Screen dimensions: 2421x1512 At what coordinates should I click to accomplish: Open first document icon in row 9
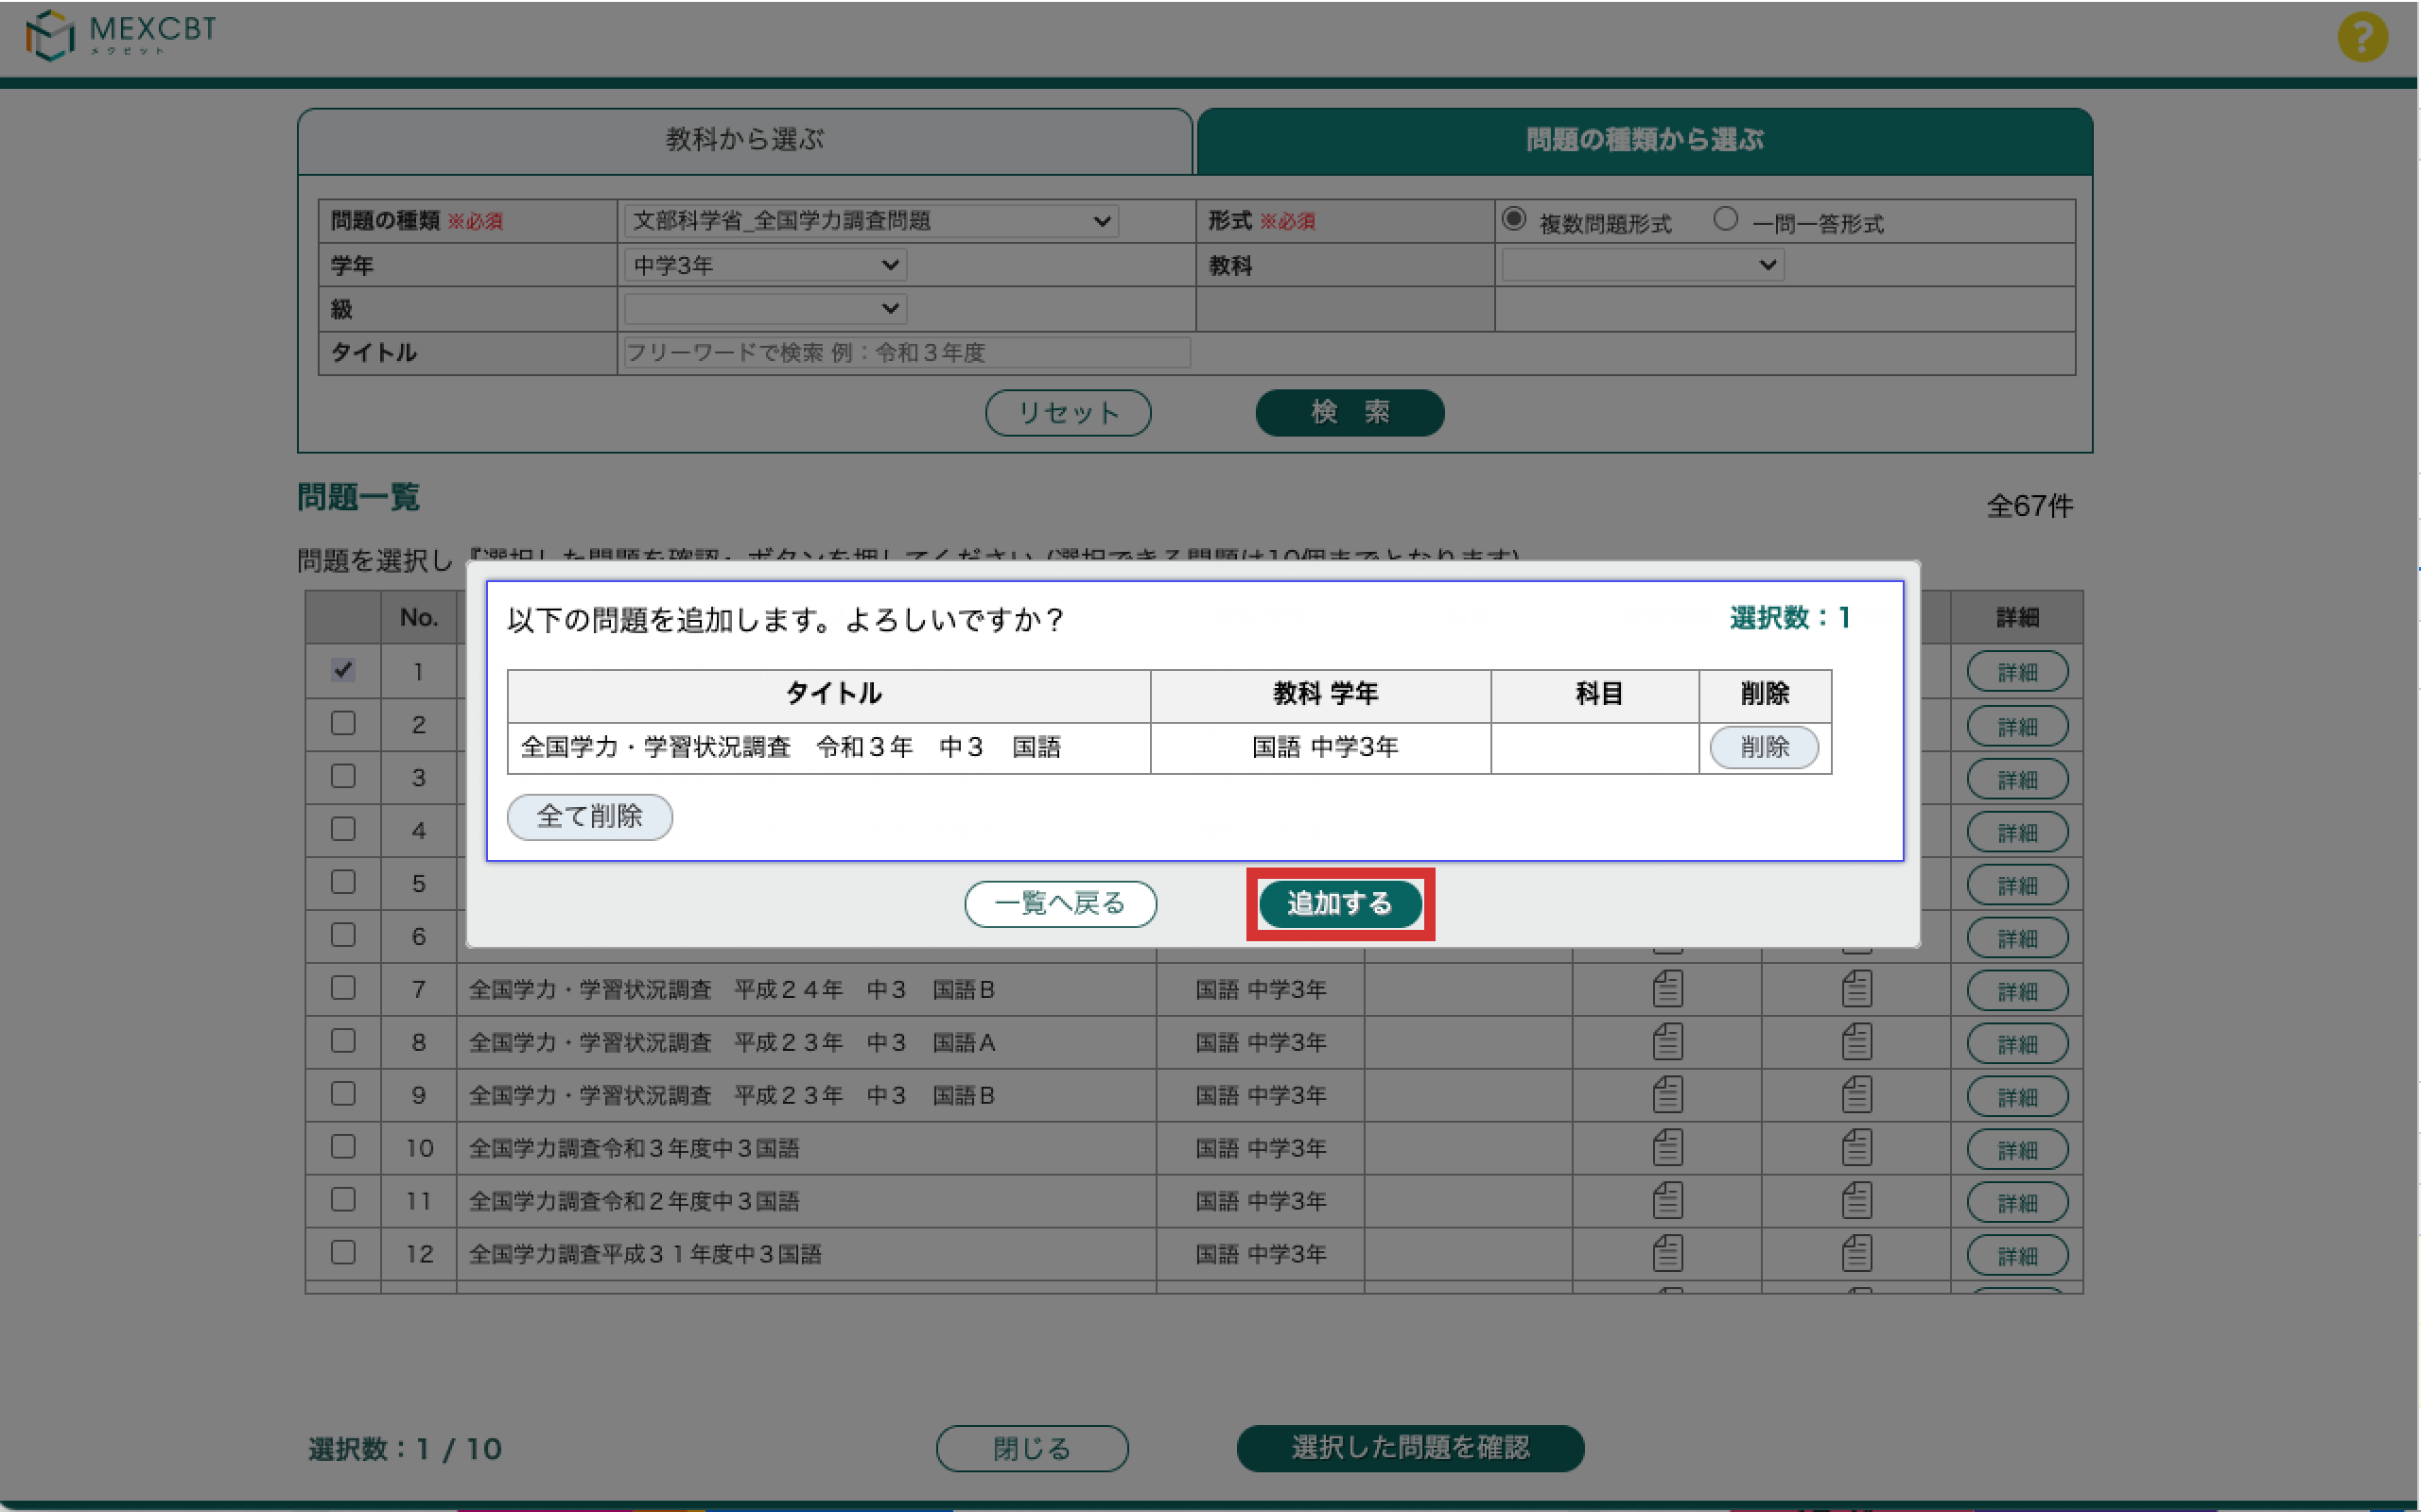coord(1666,1095)
